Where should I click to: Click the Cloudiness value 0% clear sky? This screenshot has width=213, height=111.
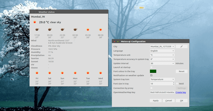point(54,46)
